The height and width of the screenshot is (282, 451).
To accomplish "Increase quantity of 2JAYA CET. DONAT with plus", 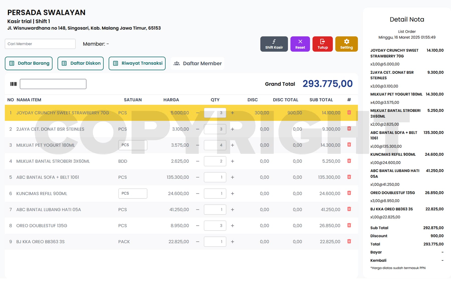I will pyautogui.click(x=232, y=129).
